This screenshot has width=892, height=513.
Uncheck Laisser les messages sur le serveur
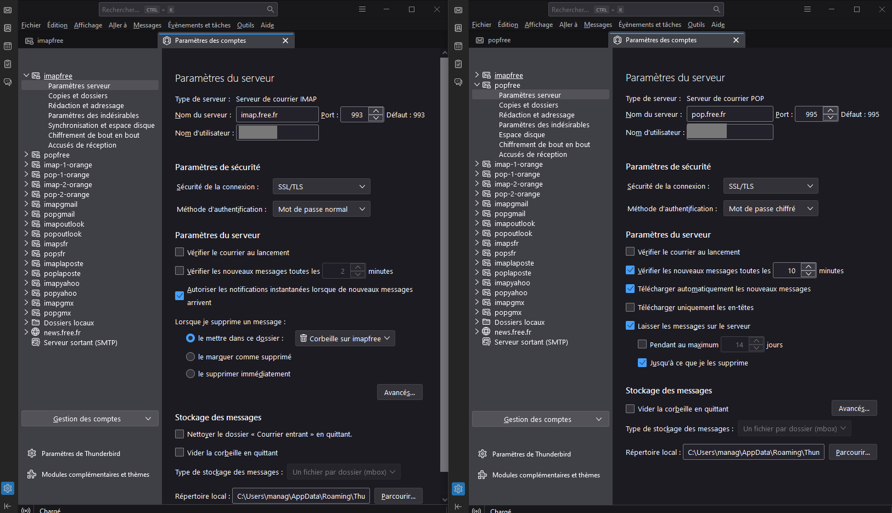[x=630, y=325]
